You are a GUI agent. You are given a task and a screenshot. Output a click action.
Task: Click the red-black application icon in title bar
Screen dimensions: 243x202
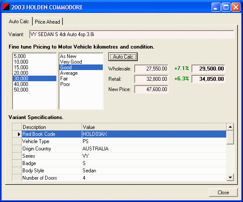coord(6,7)
